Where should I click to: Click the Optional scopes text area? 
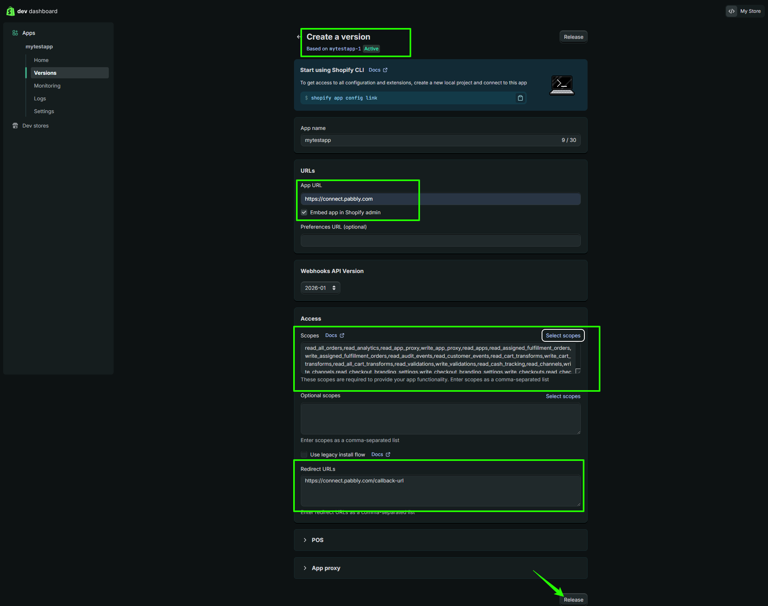tap(441, 419)
